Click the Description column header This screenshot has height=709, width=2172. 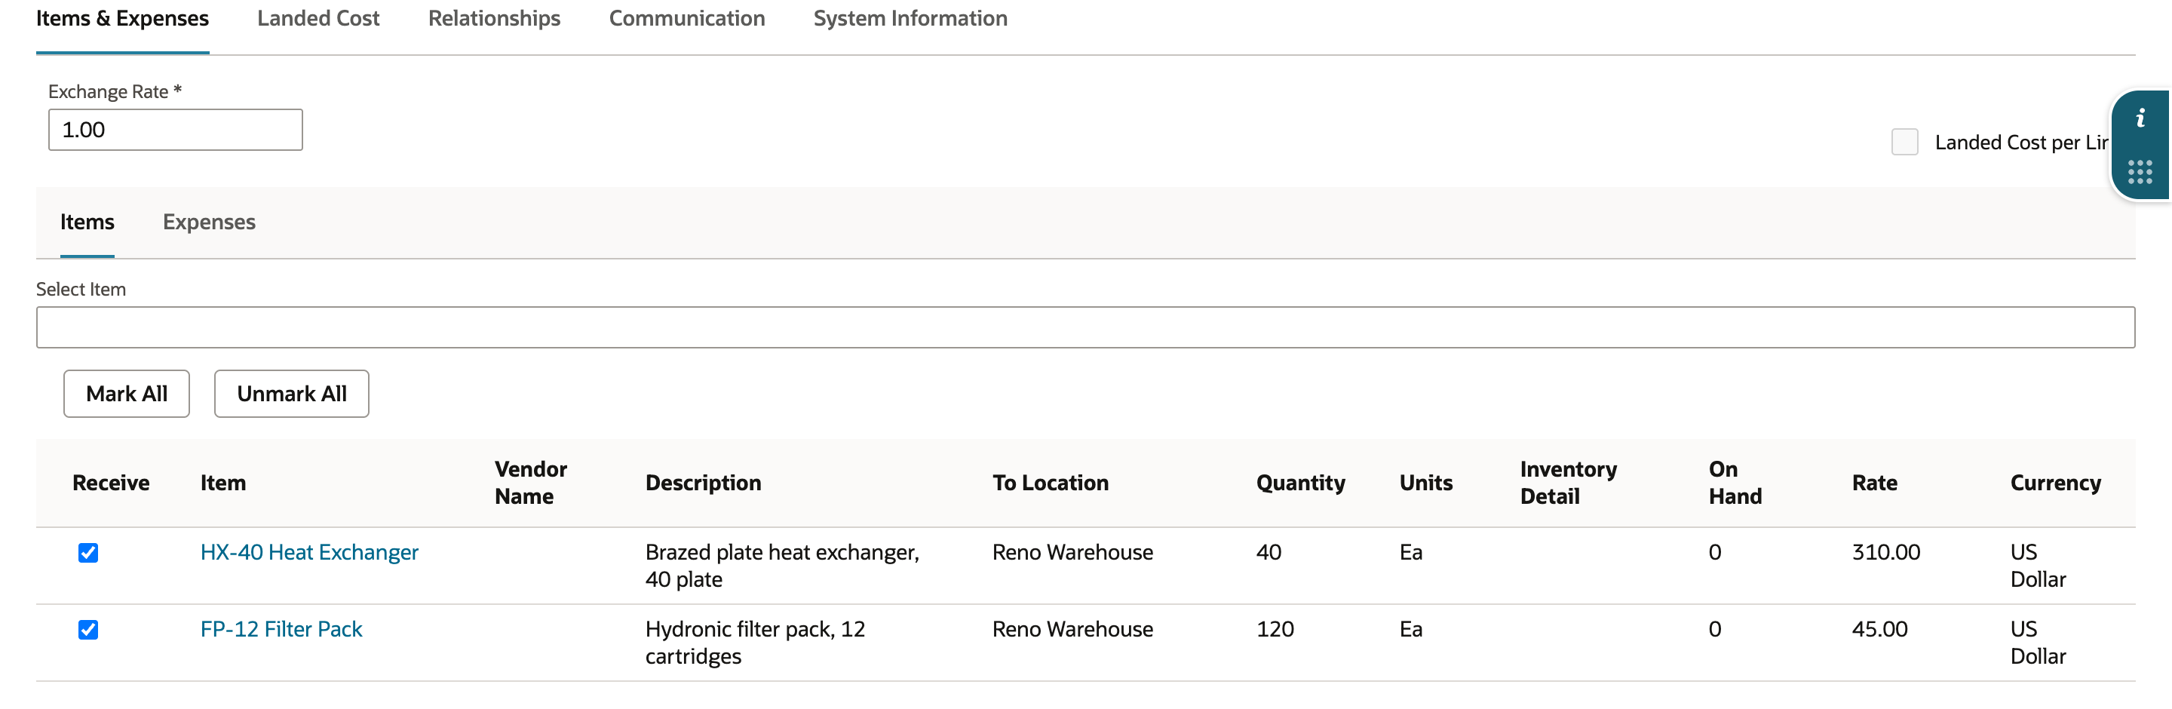(703, 483)
